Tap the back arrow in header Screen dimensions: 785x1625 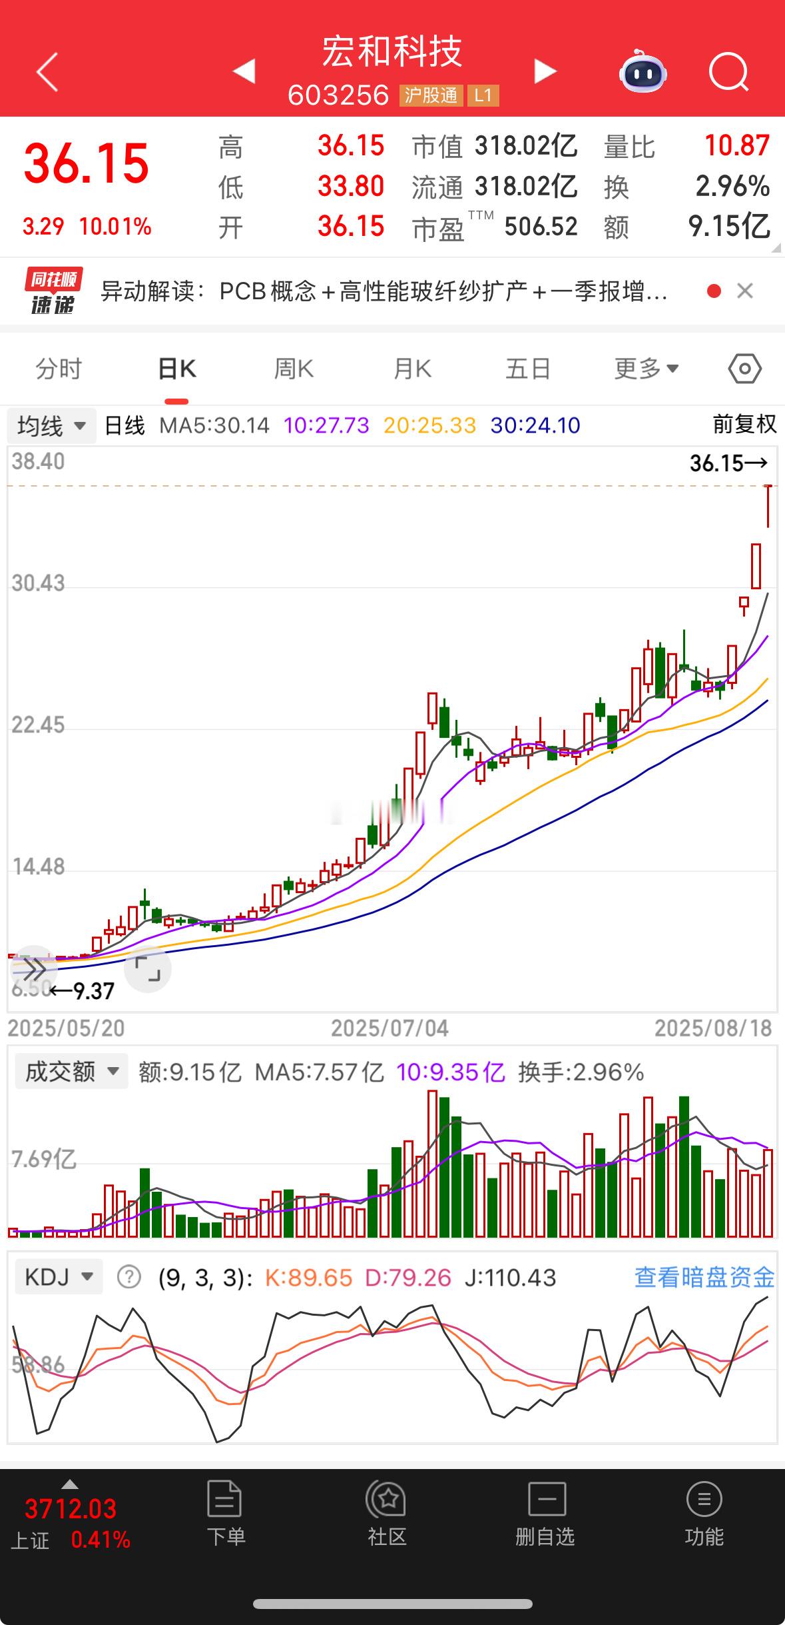(x=47, y=71)
